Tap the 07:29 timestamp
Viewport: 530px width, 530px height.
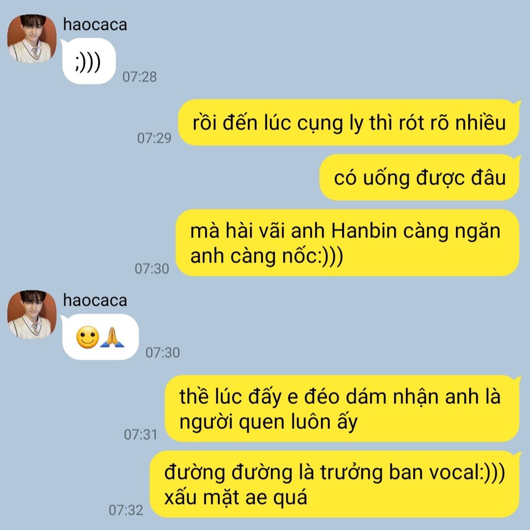pyautogui.click(x=154, y=138)
